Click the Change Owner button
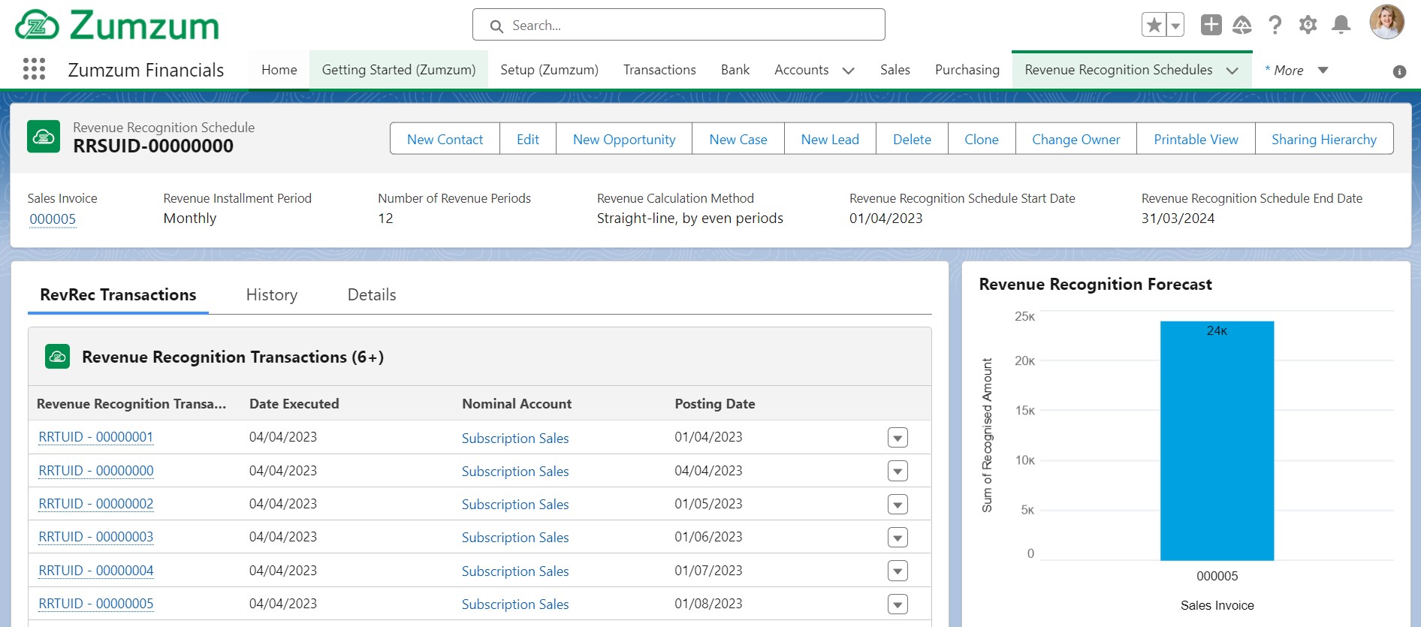 click(1076, 139)
